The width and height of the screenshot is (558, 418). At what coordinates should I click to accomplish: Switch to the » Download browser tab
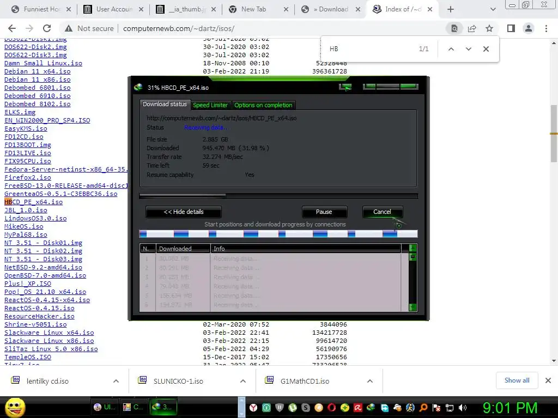330,9
